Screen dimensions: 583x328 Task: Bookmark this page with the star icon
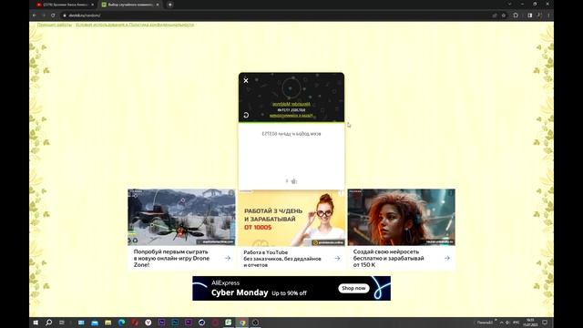point(504,15)
